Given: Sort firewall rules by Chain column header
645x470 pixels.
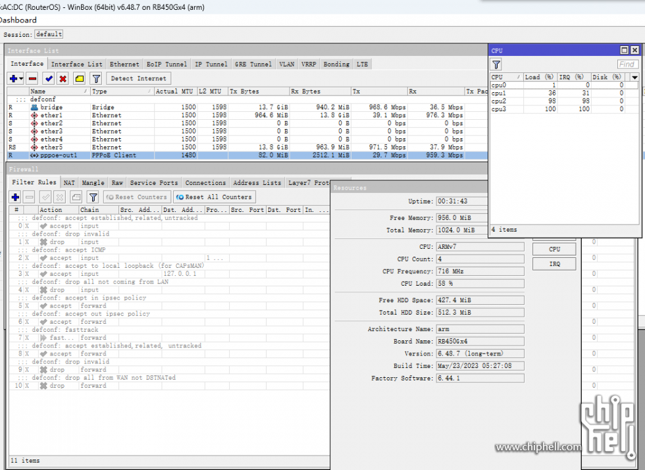Looking at the screenshot, I should [x=98, y=210].
